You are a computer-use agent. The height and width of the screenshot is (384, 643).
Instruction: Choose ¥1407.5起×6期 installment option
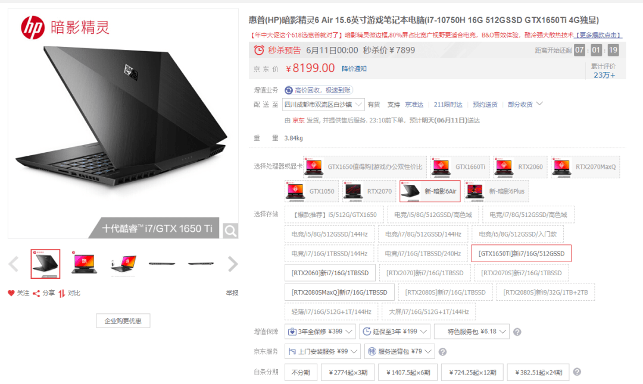pos(408,372)
